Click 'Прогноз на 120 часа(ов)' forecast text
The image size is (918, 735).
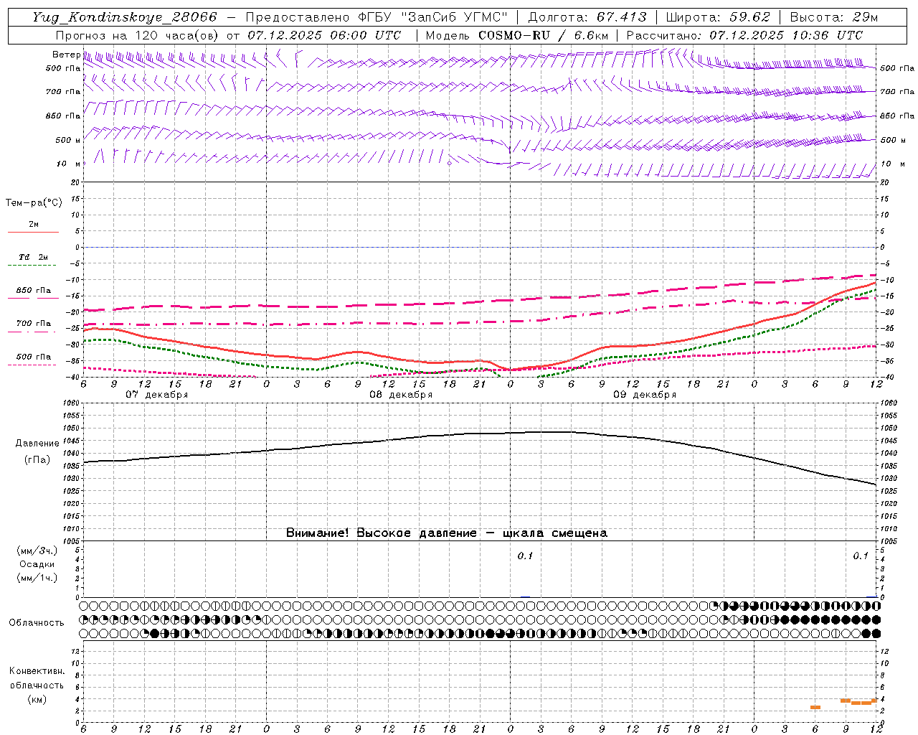click(x=138, y=35)
